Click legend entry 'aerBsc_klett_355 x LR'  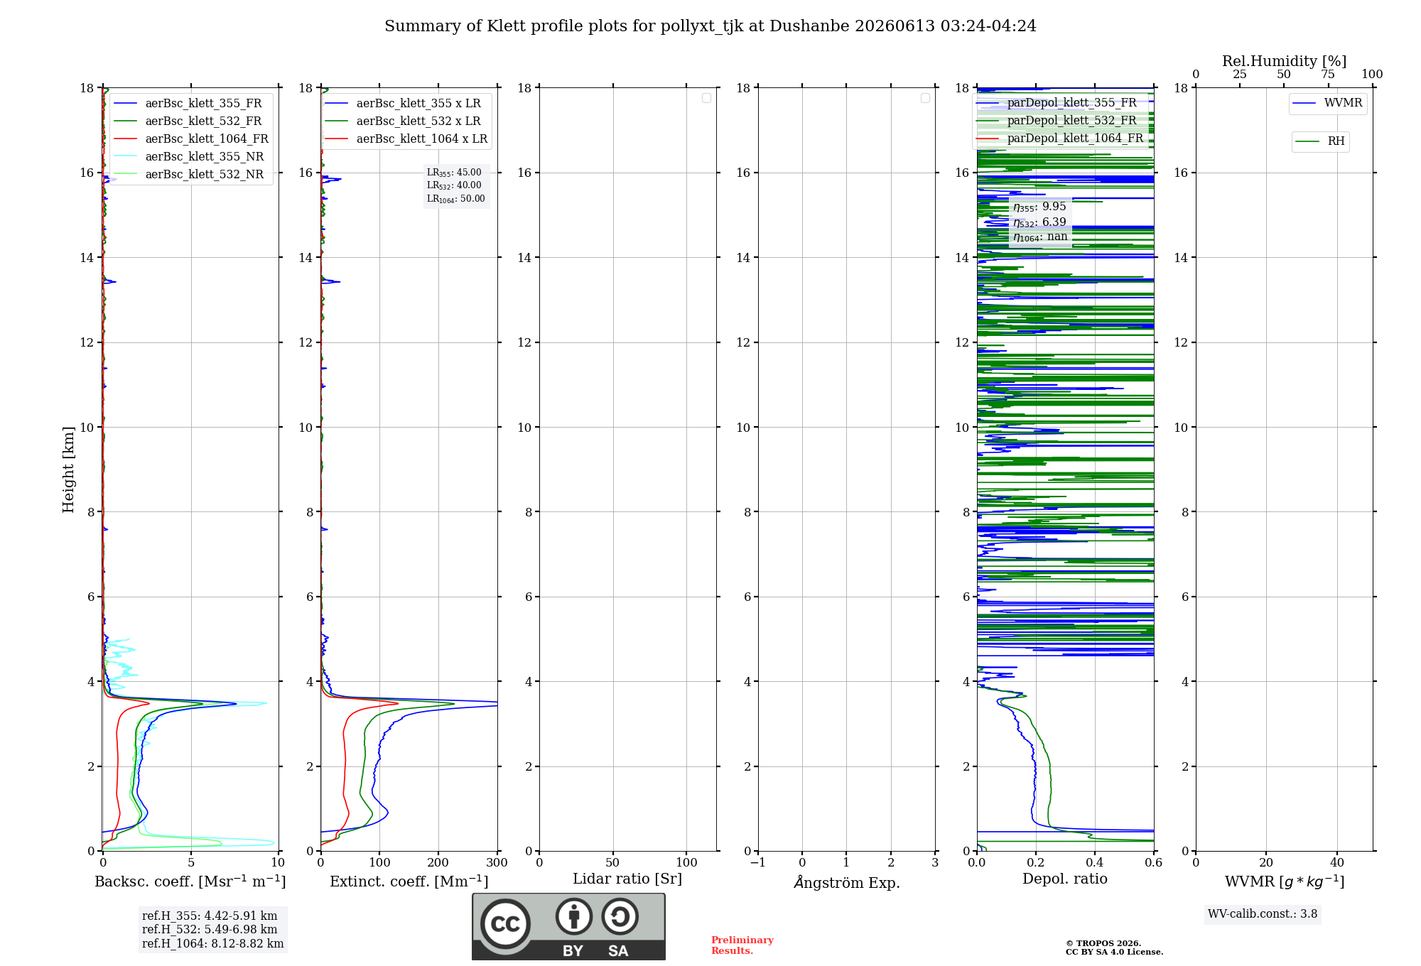(418, 104)
